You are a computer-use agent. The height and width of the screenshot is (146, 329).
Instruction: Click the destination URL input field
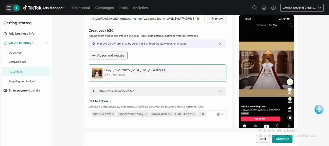146,19
